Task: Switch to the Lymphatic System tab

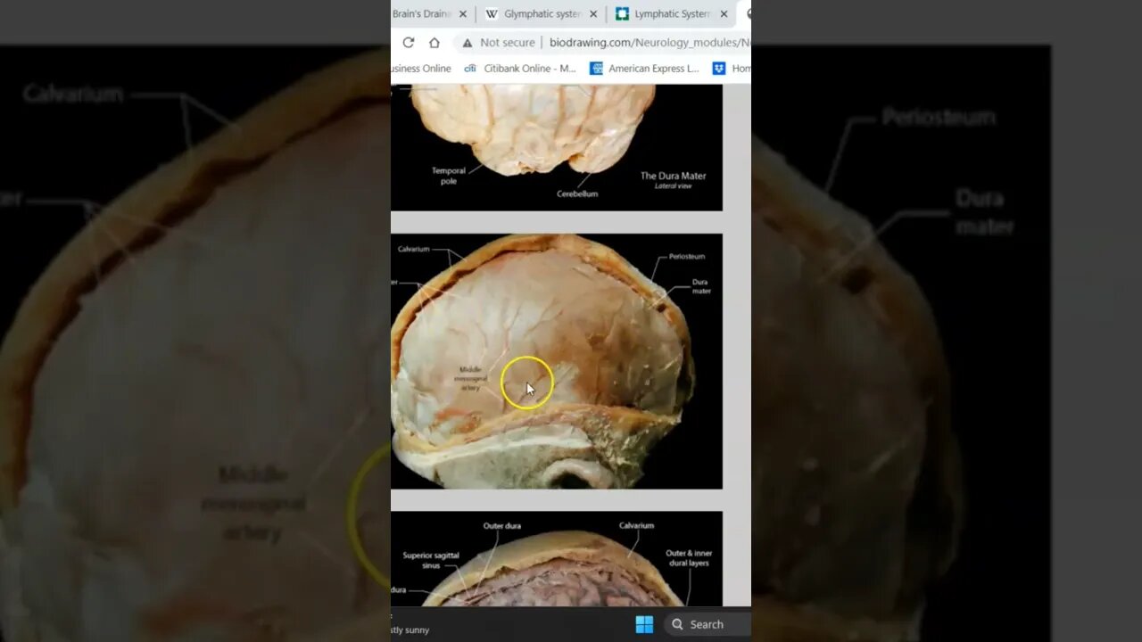Action: (663, 14)
